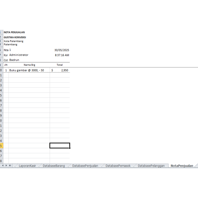Select the NotaPenjualan sheet tab
The image size is (198, 198).
[x=182, y=166]
